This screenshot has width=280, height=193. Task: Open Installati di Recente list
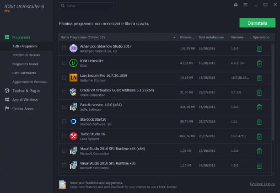[26, 55]
